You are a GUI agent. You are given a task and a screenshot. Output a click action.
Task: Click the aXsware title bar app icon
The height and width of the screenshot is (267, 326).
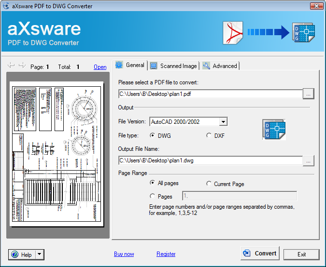coord(6,6)
